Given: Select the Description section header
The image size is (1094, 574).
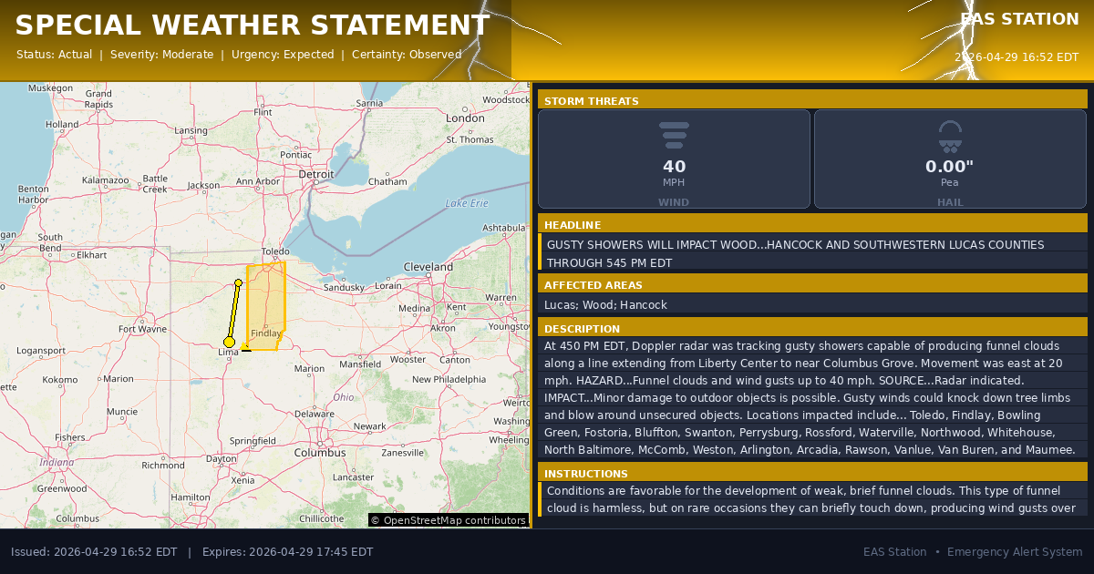Looking at the screenshot, I should [812, 329].
